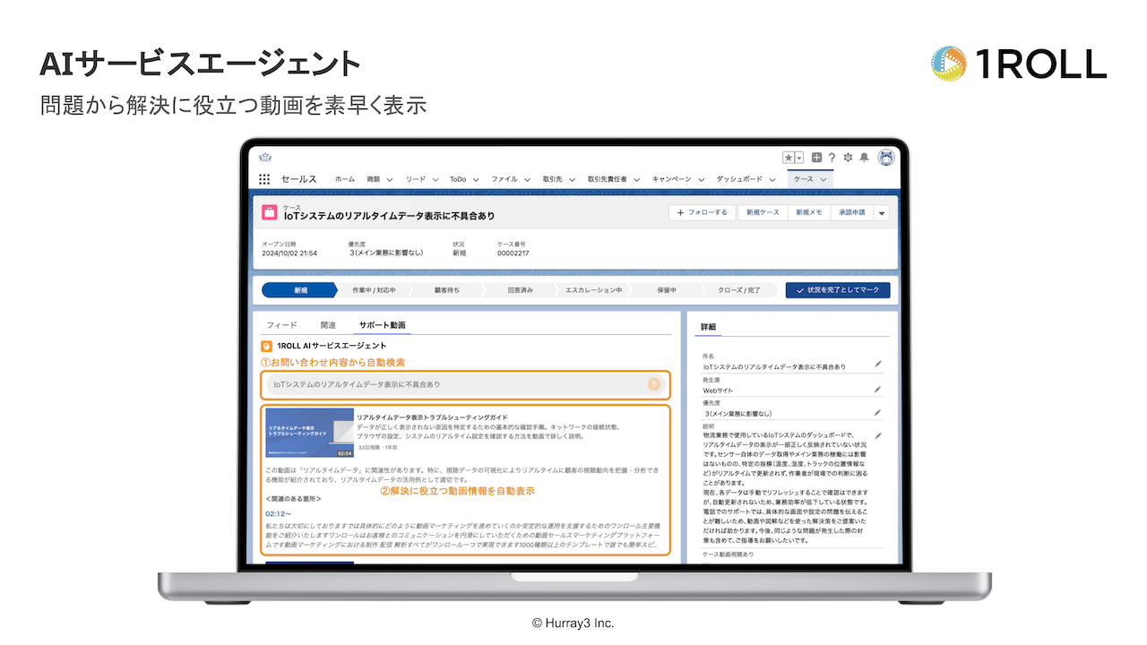Select the クローズ / 完了 path stage
This screenshot has height=645, width=1147.
740,290
